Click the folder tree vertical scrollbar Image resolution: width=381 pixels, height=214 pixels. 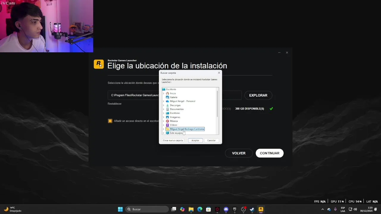coord(218,104)
